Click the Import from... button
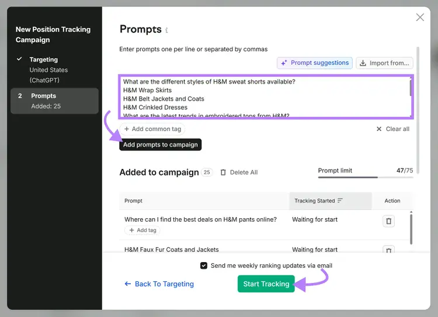 click(384, 63)
